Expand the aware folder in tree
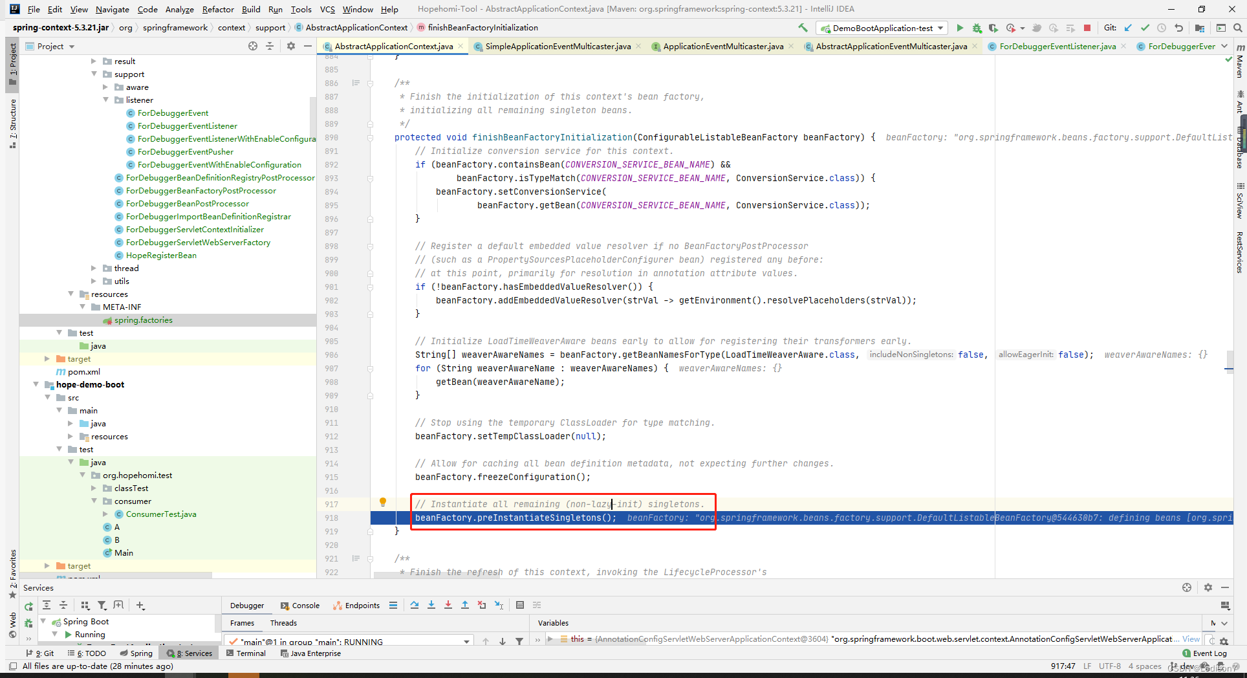This screenshot has width=1247, height=678. point(106,87)
